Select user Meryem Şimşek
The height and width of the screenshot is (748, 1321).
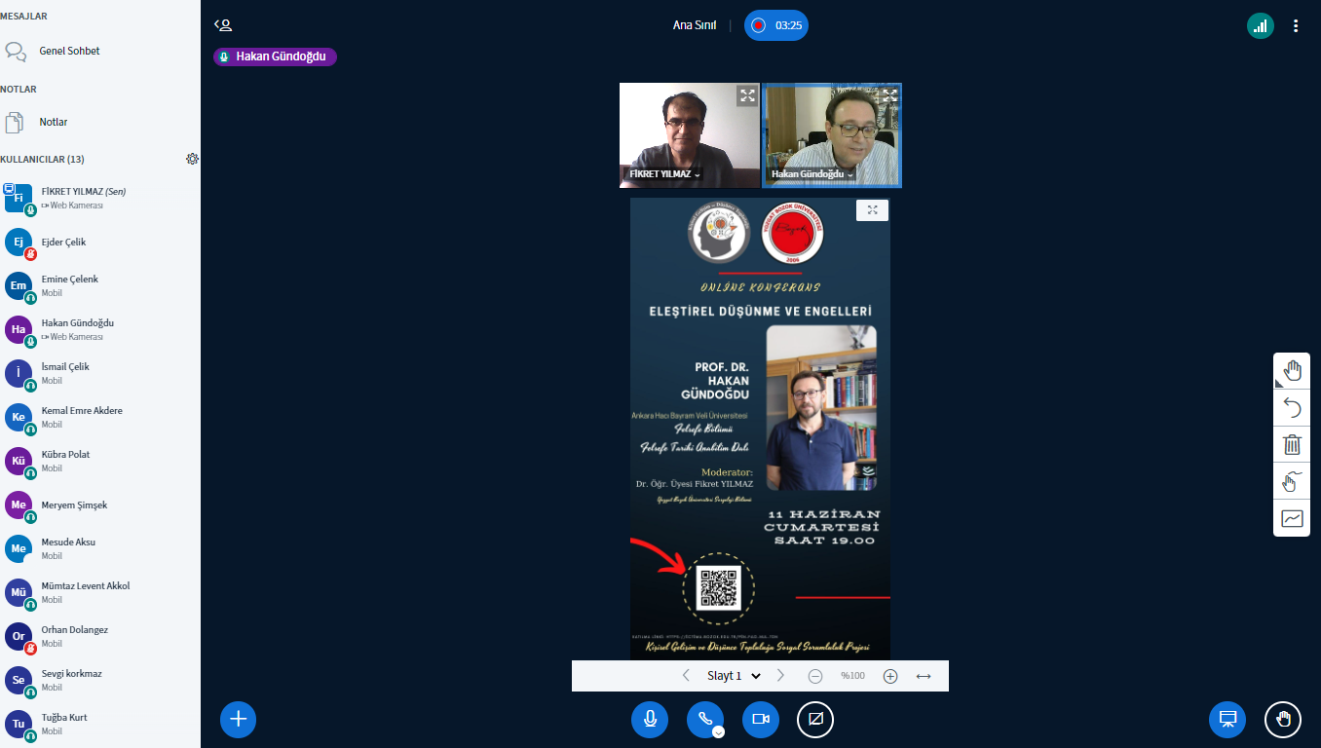point(100,505)
